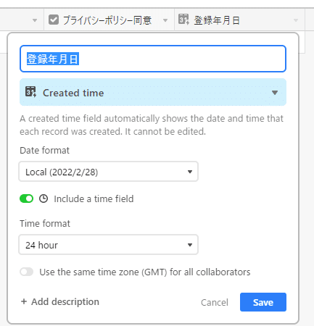Open the Time format 24 hour dropdown
This screenshot has width=314, height=326.
109,245
